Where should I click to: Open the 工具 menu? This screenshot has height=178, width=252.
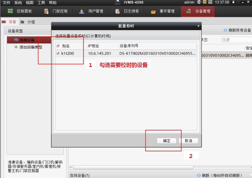(41, 3)
